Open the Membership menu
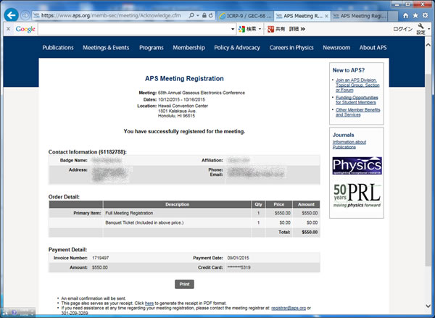 189,48
